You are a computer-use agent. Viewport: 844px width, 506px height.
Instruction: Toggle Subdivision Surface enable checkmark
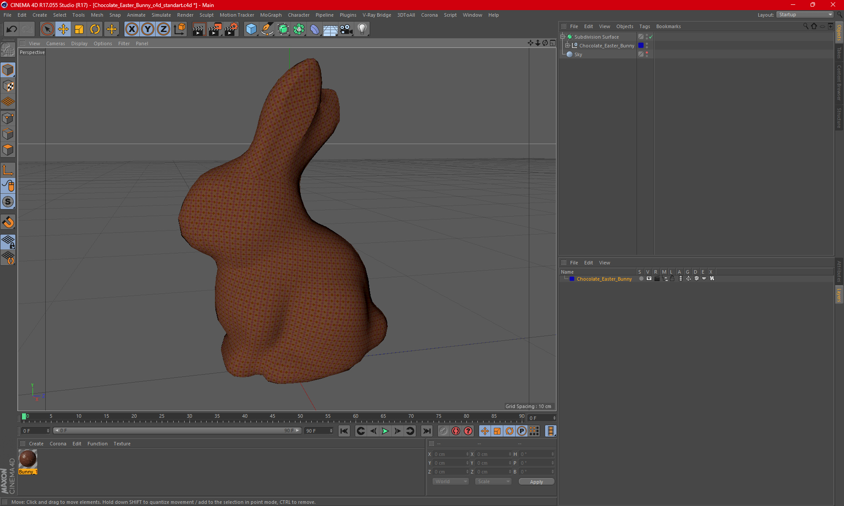coord(651,37)
